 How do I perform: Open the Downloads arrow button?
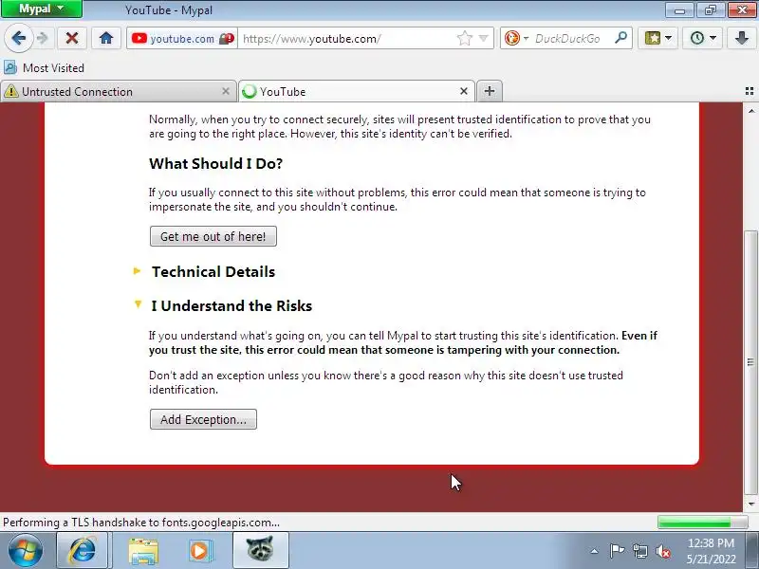(x=742, y=38)
